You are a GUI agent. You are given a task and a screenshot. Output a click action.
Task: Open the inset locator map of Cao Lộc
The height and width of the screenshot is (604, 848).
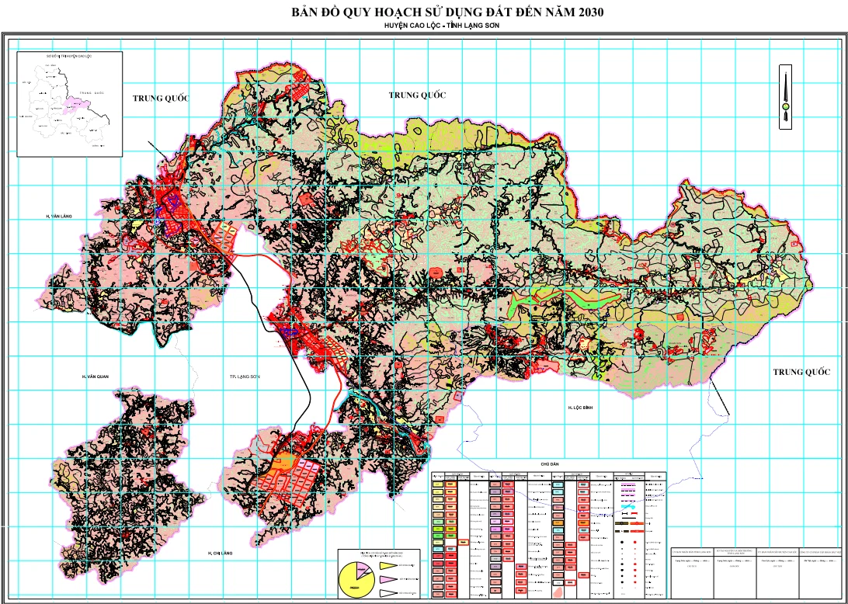click(69, 104)
